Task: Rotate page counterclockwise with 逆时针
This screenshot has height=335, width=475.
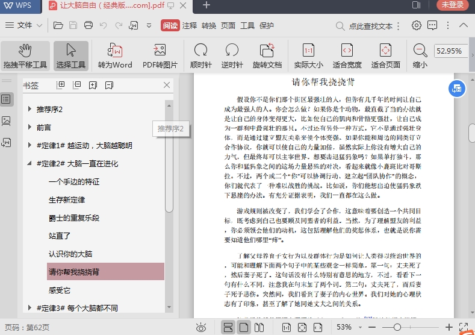Action: [x=232, y=56]
